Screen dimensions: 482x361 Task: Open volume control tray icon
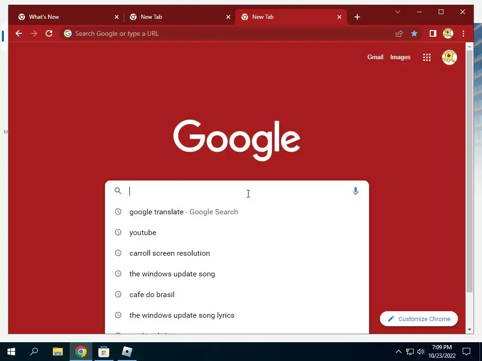tap(421, 352)
